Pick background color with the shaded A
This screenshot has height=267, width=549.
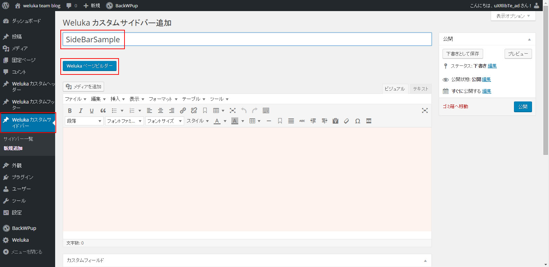235,121
